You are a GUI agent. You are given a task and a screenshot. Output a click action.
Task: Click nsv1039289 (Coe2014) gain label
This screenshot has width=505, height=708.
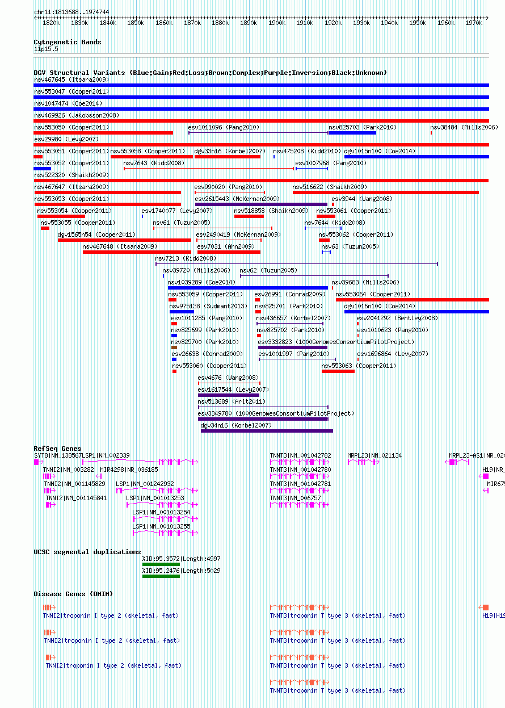(x=201, y=282)
